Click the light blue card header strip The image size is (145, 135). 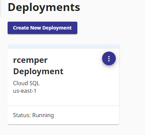(x=64, y=46)
